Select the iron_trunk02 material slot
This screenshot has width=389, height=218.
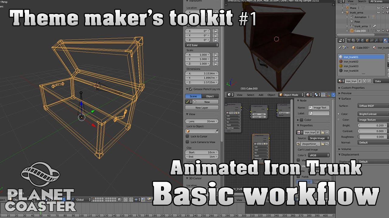[x=361, y=61]
